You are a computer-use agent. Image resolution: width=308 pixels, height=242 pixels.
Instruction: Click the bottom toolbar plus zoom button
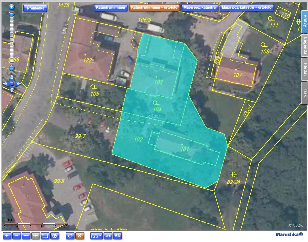click(x=7, y=235)
